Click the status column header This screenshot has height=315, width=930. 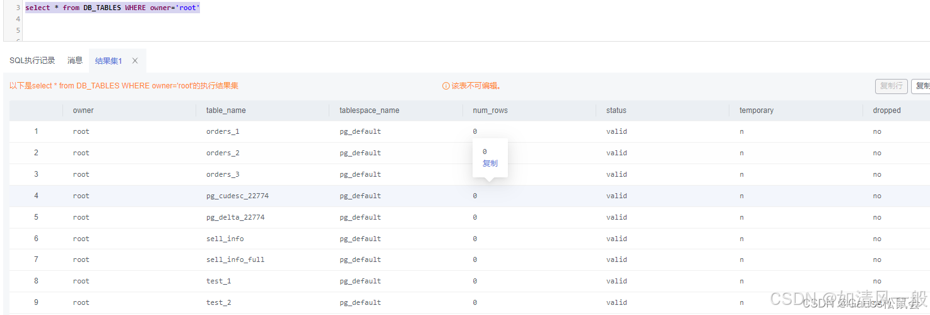coord(616,110)
